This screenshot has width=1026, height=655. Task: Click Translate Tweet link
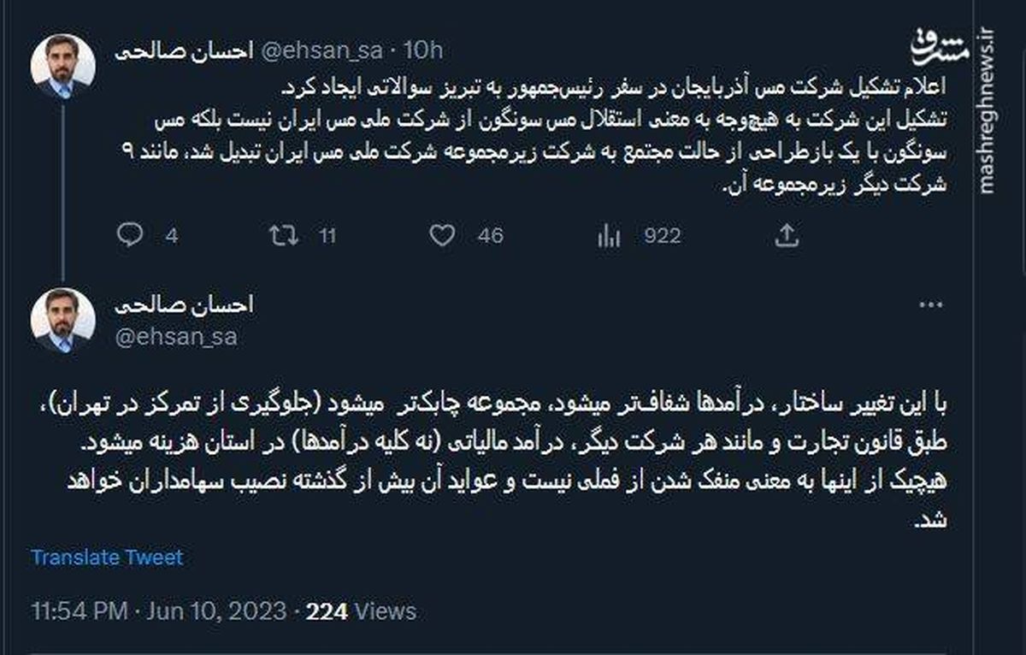coord(107,558)
